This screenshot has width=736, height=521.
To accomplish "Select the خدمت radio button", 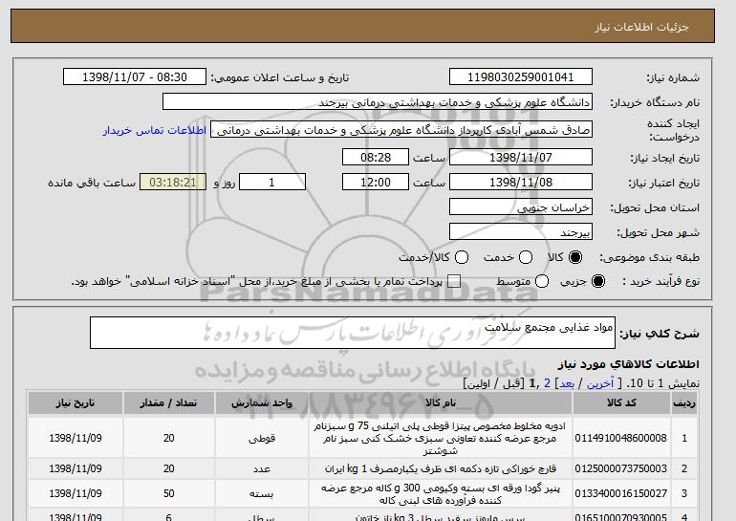I will [x=526, y=257].
